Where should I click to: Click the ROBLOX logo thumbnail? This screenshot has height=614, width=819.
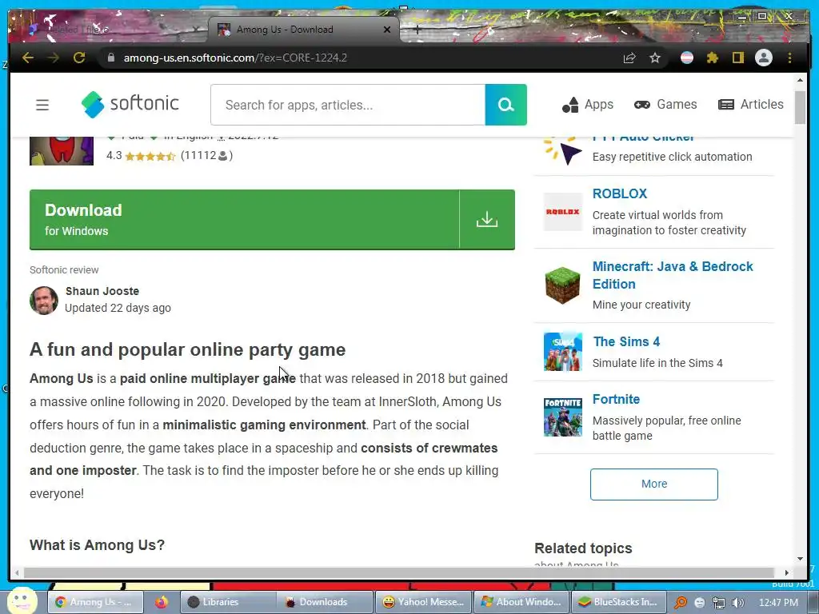562,211
